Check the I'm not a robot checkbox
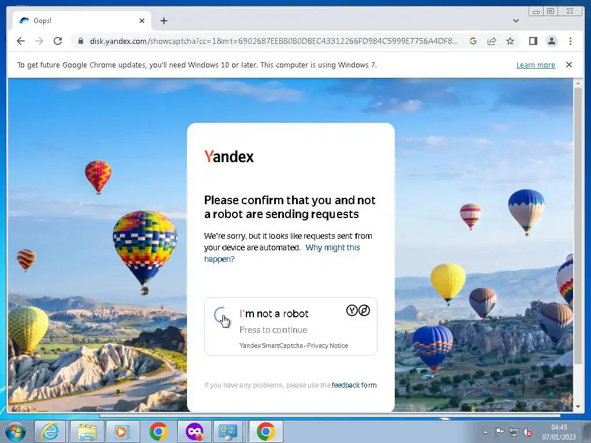 click(x=222, y=316)
